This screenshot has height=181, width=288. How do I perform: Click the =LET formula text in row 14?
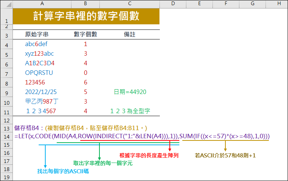click(142, 136)
